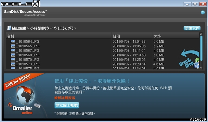Sort by the 大小 column header
Screen dimensions: 208x122
pyautogui.click(x=176, y=36)
